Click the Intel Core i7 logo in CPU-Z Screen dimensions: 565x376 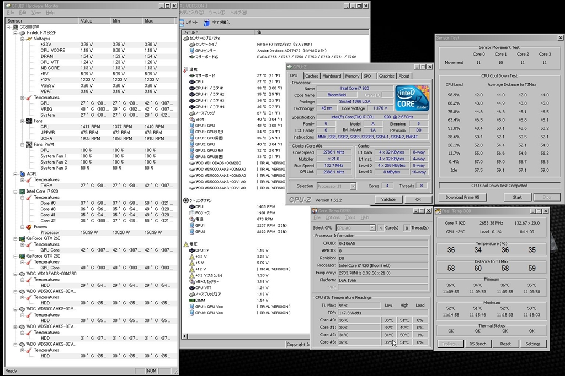(412, 98)
